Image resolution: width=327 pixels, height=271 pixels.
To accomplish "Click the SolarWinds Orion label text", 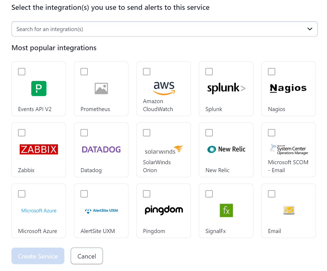I will pyautogui.click(x=157, y=166).
